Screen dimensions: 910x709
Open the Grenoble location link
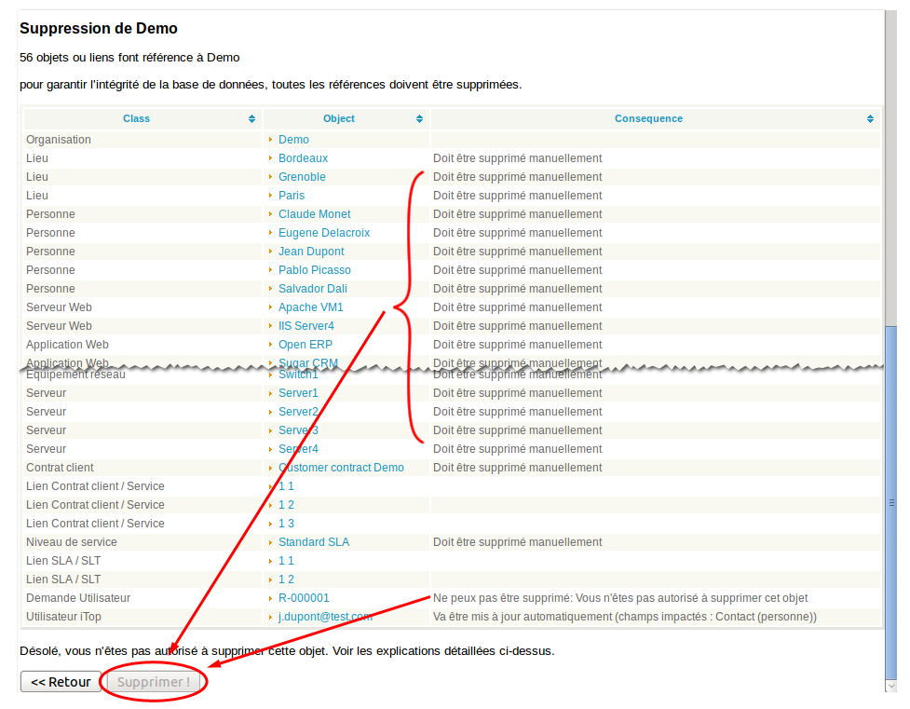point(302,177)
